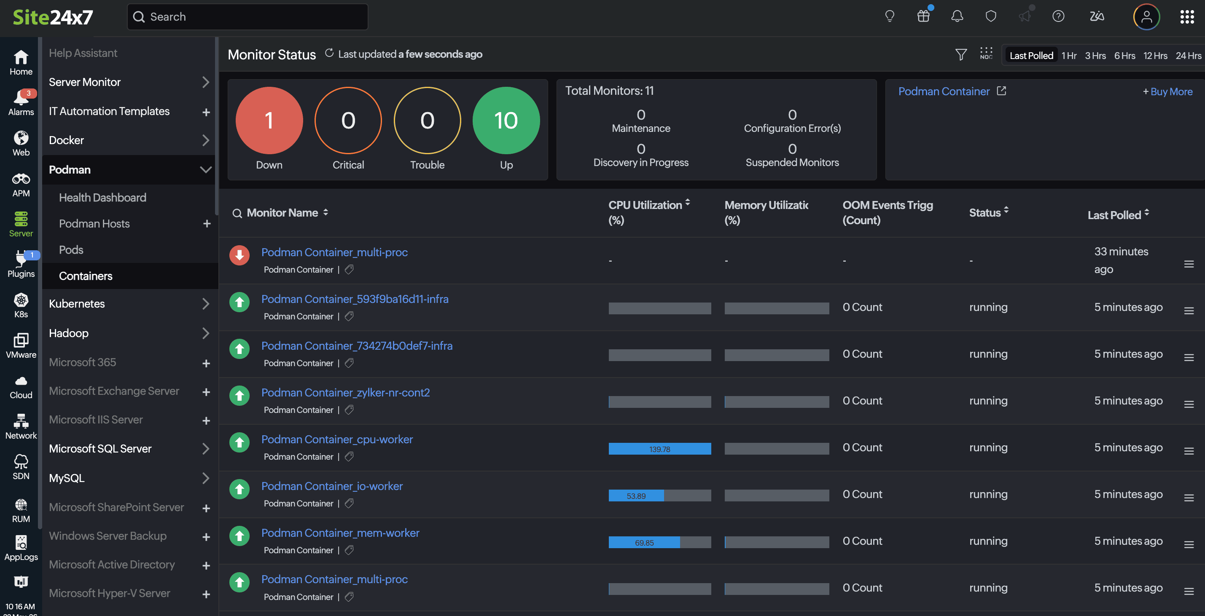Select the 6 Hrs time range
The image size is (1205, 616).
click(x=1124, y=55)
